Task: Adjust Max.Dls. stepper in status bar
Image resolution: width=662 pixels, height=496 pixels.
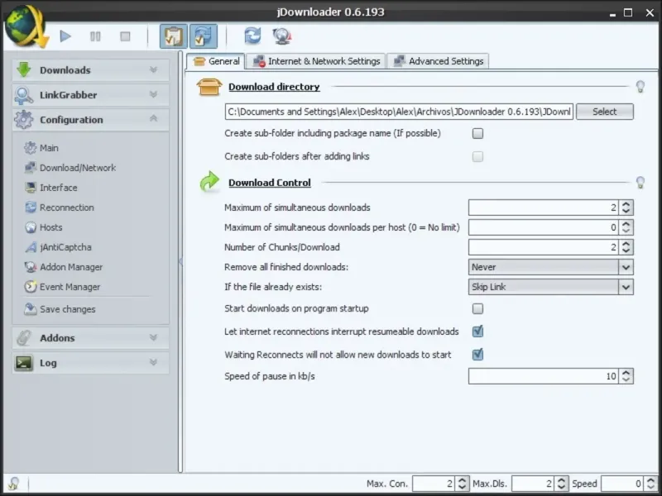Action: coord(561,484)
